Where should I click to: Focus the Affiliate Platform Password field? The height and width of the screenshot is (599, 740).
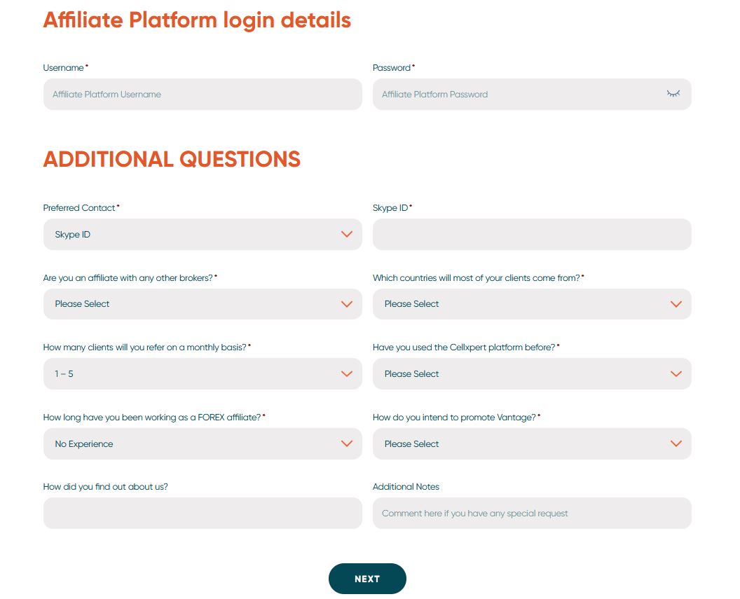[532, 95]
